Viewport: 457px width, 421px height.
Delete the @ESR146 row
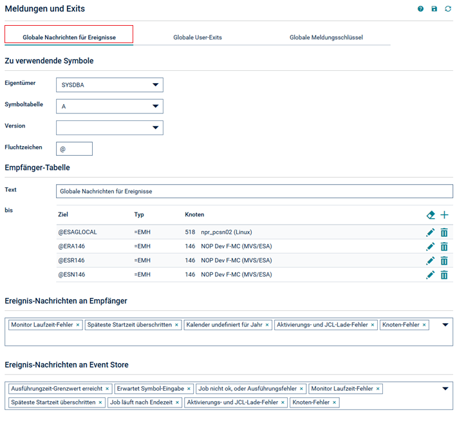(444, 261)
